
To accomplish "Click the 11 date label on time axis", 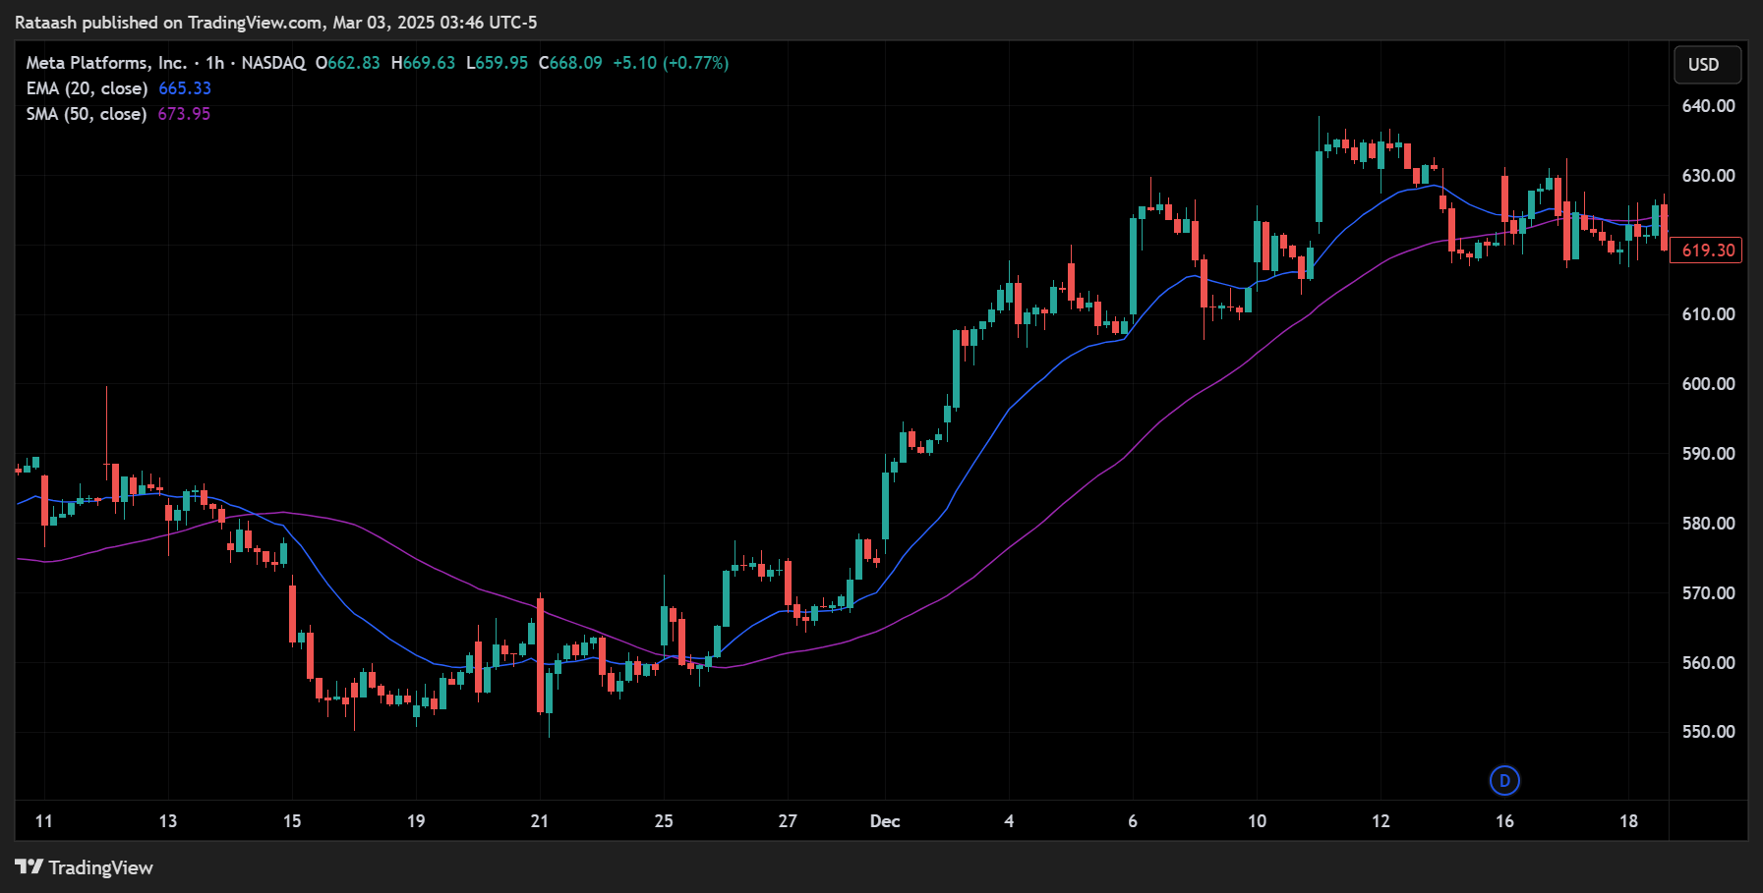I will click(43, 821).
